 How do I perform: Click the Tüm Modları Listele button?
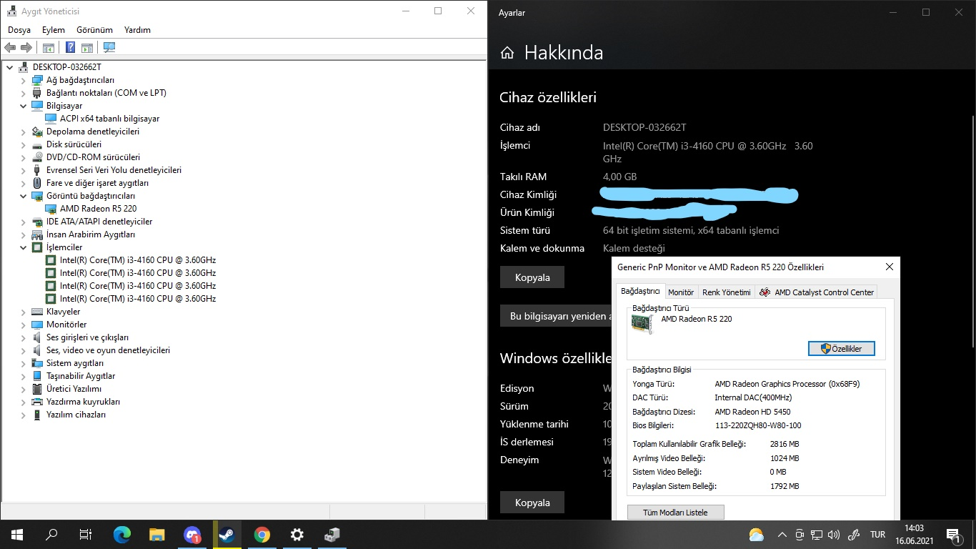coord(676,513)
